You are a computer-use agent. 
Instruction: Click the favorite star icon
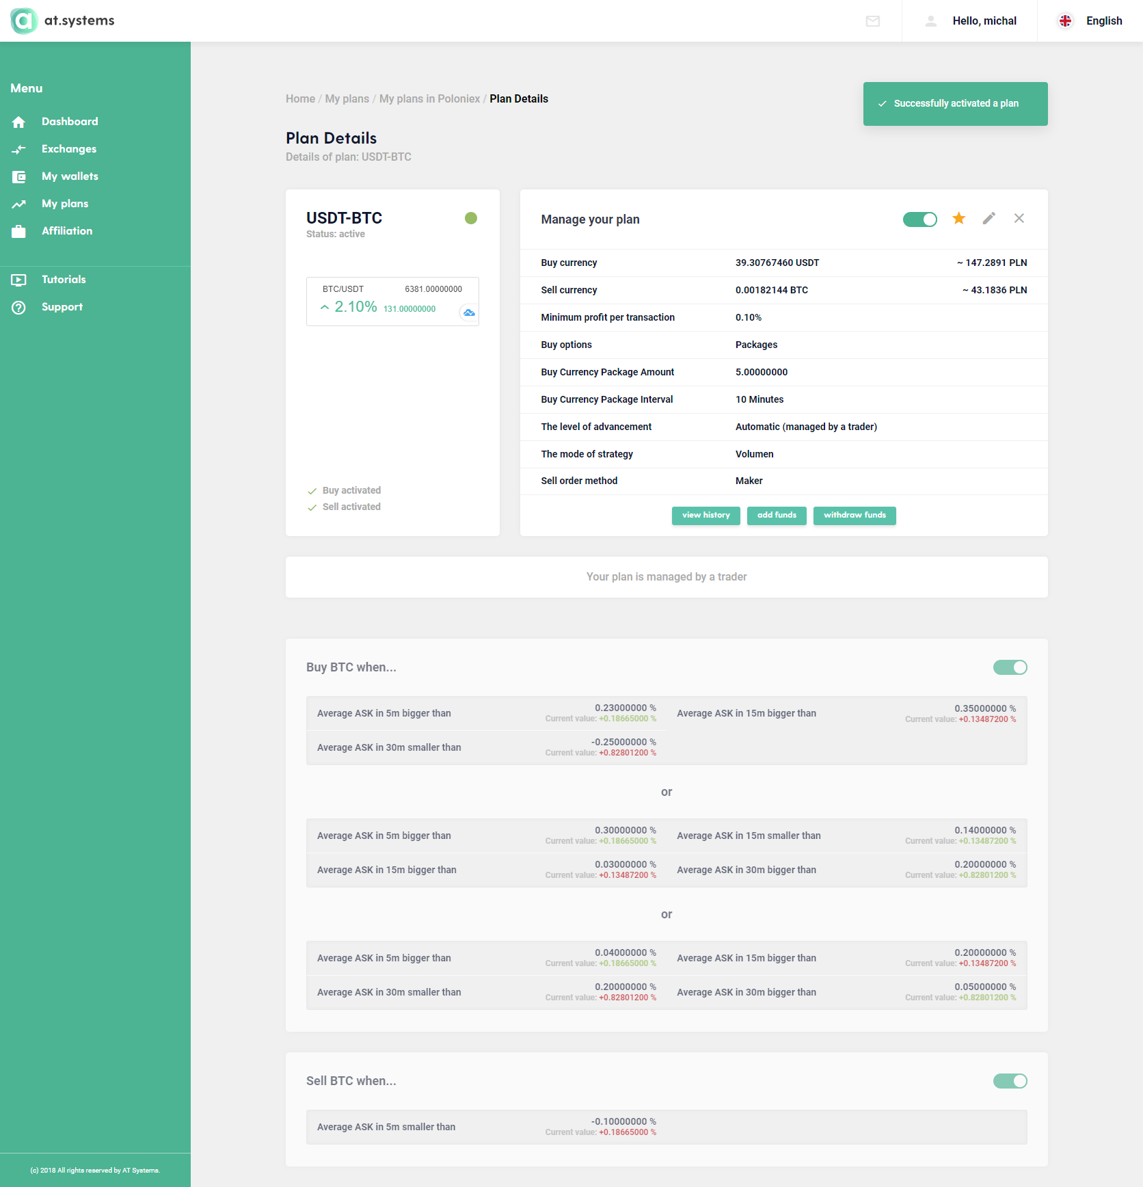(x=959, y=218)
